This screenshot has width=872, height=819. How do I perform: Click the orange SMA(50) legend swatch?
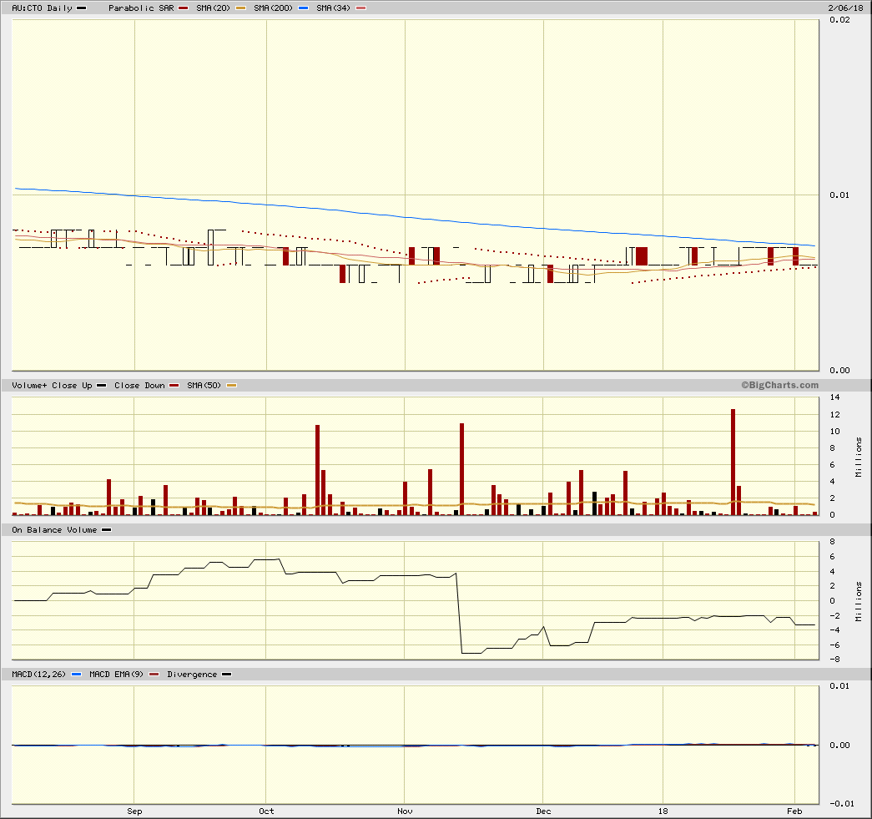(x=231, y=385)
